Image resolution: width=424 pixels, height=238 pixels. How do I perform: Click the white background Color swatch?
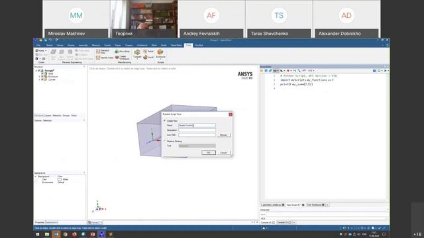[x=60, y=179]
